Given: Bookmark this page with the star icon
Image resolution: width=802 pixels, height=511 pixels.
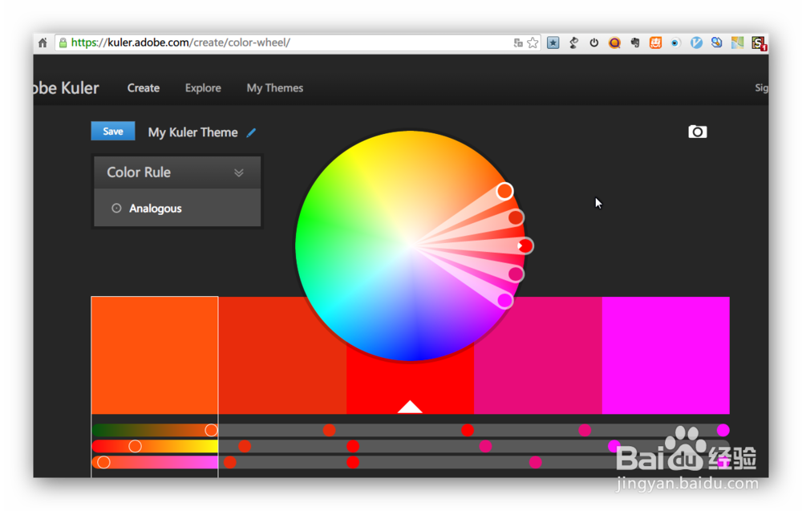Looking at the screenshot, I should [x=533, y=43].
